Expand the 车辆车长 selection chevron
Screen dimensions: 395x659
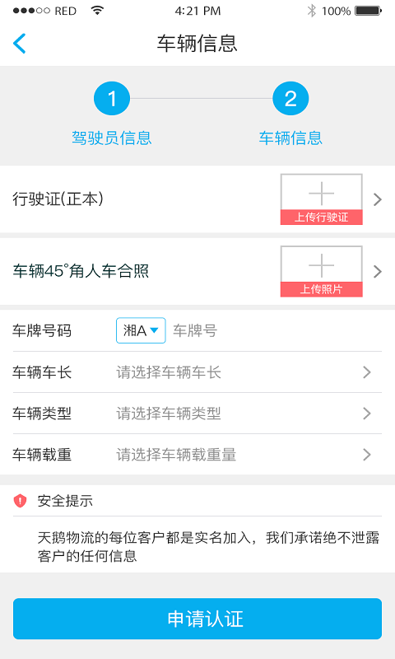[367, 372]
